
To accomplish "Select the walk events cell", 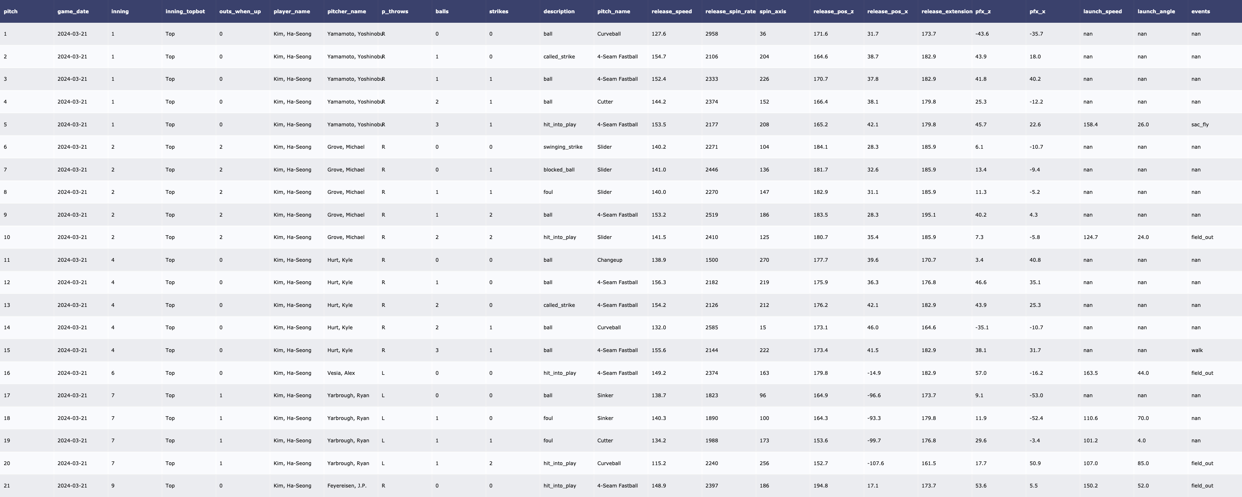I will point(1197,350).
